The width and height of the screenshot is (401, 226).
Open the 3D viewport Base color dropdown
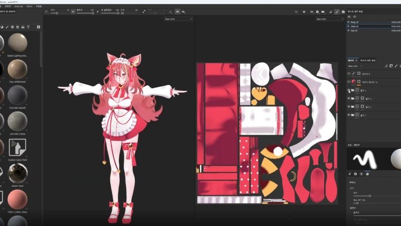pos(178,19)
